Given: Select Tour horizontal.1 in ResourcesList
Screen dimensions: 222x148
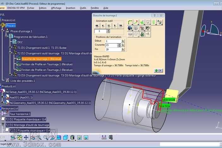Looking at the screenshot, I should [x=20, y=114].
